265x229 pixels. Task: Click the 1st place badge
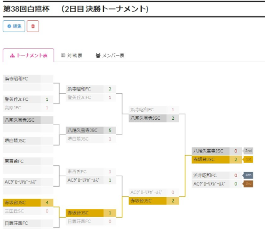pyautogui.click(x=248, y=159)
